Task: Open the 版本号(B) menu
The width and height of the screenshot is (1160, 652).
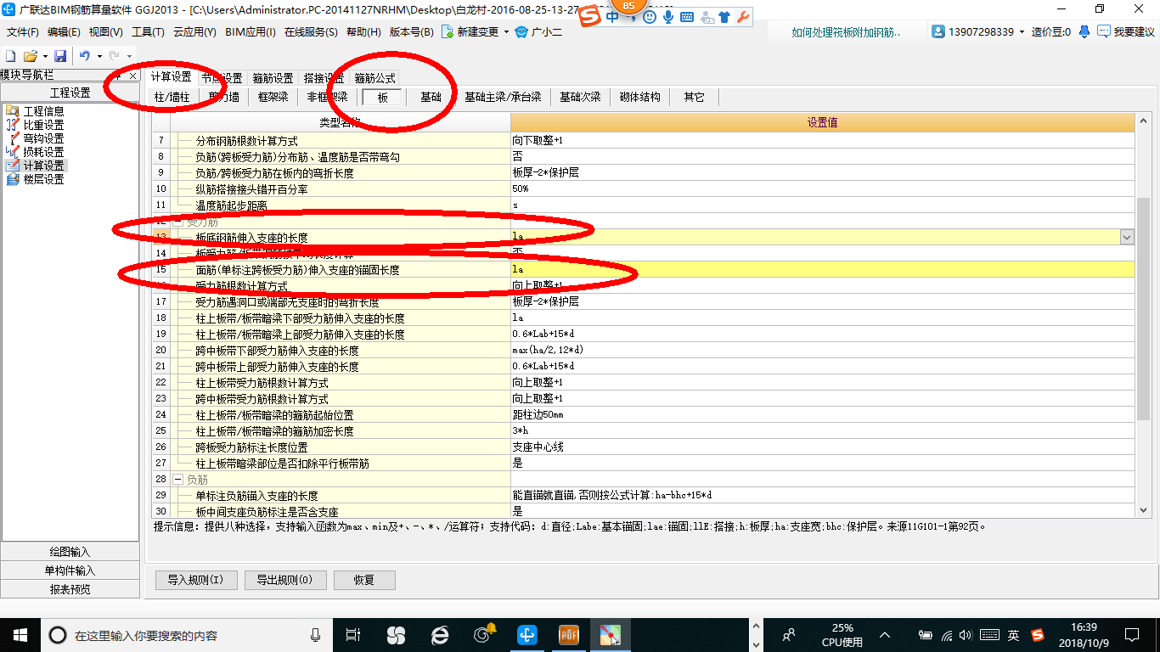Action: point(411,32)
